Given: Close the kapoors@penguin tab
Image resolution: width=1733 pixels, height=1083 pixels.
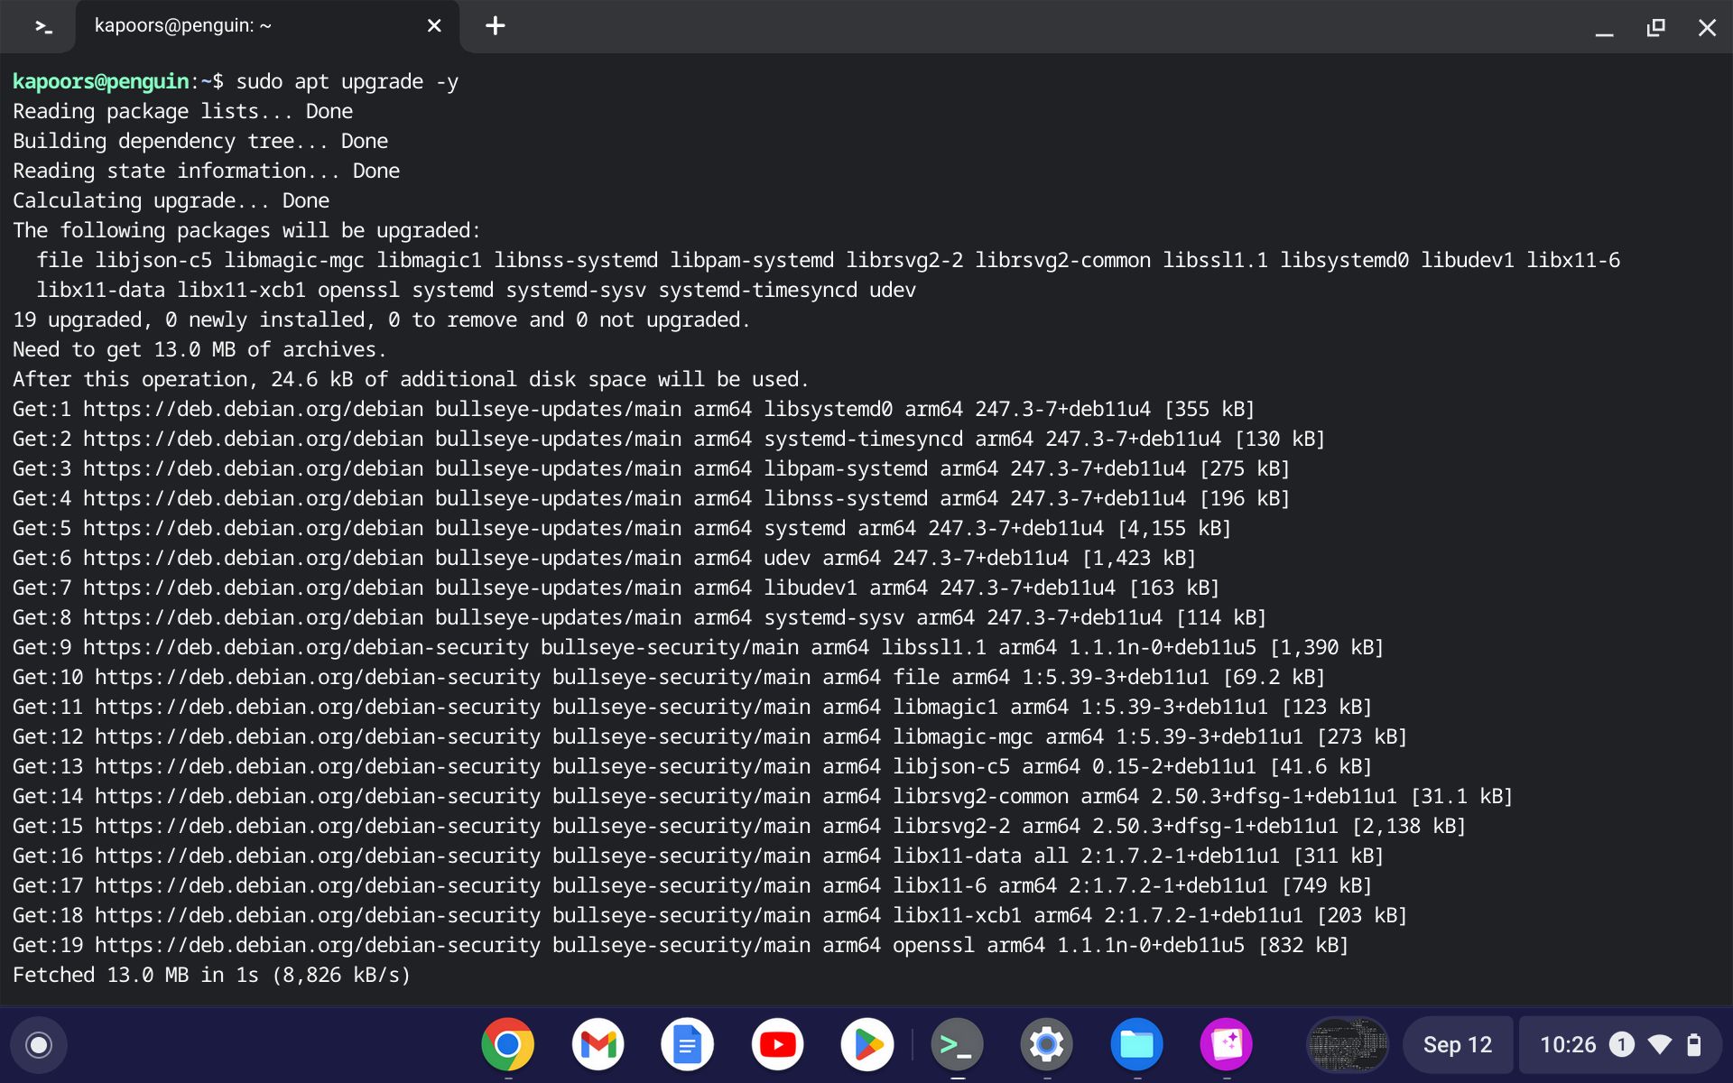Looking at the screenshot, I should pyautogui.click(x=434, y=26).
